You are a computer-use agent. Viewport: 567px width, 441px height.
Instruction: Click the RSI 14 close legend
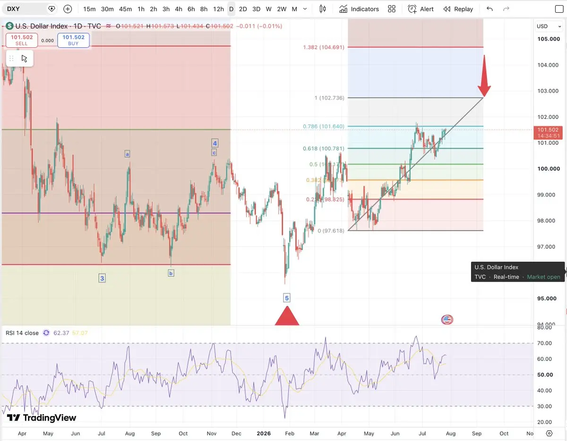pos(22,333)
